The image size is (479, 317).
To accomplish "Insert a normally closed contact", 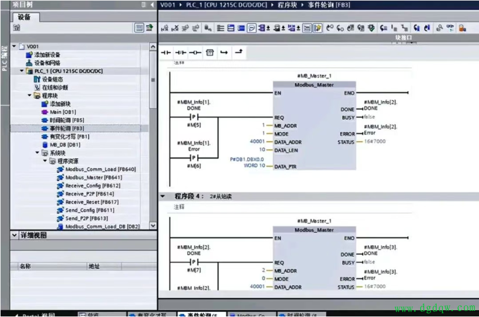I will point(180,53).
